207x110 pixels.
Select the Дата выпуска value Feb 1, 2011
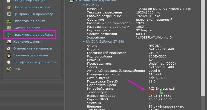point(158,78)
